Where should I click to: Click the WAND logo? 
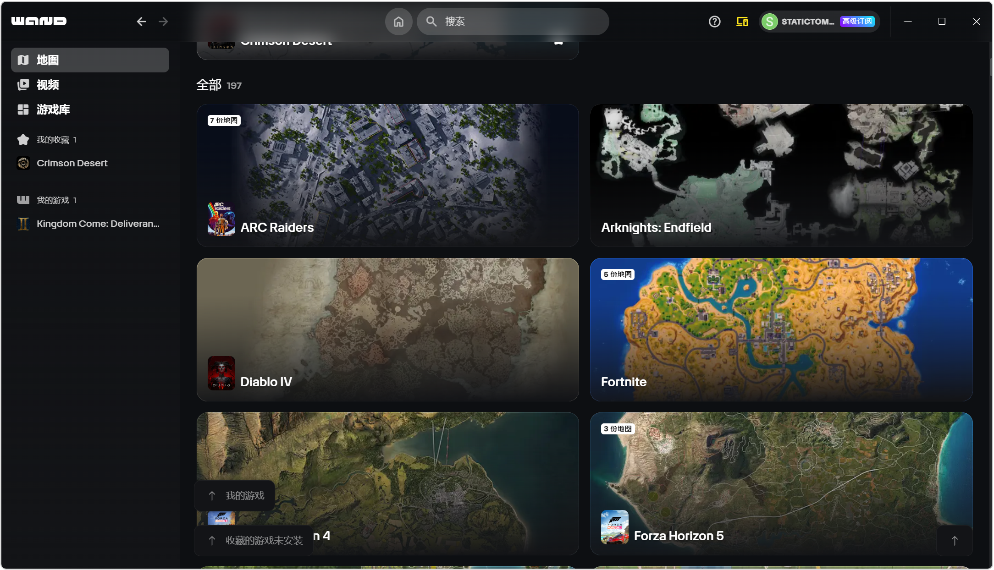39,21
